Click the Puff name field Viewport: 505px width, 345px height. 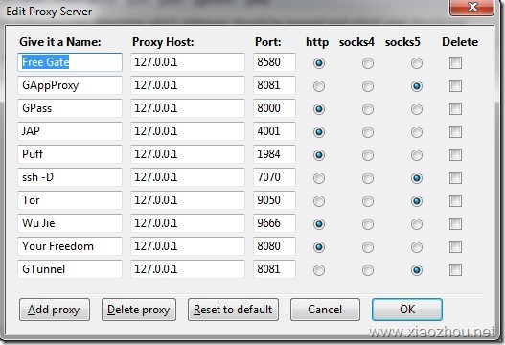70,154
